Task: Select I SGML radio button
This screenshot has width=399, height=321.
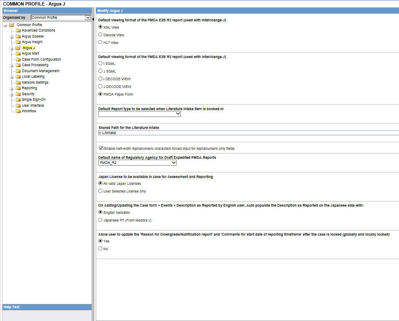Action: [100, 63]
